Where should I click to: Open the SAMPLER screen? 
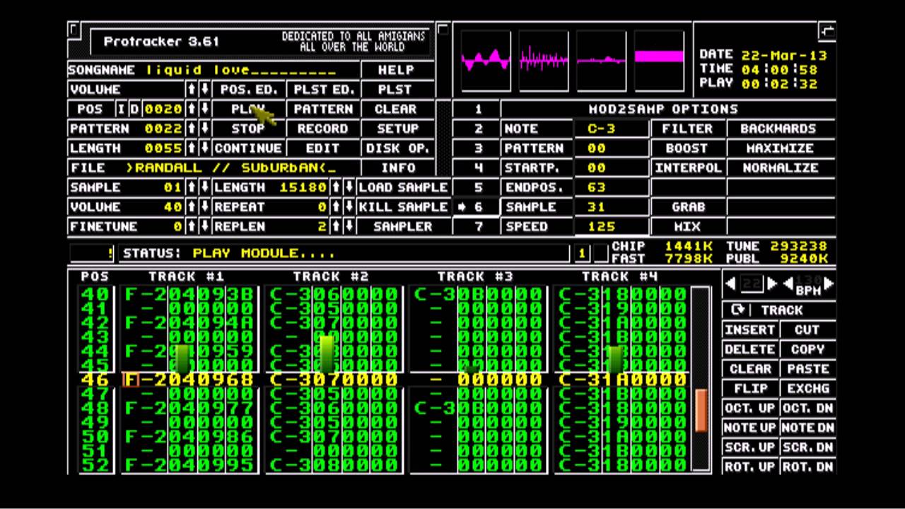(403, 227)
